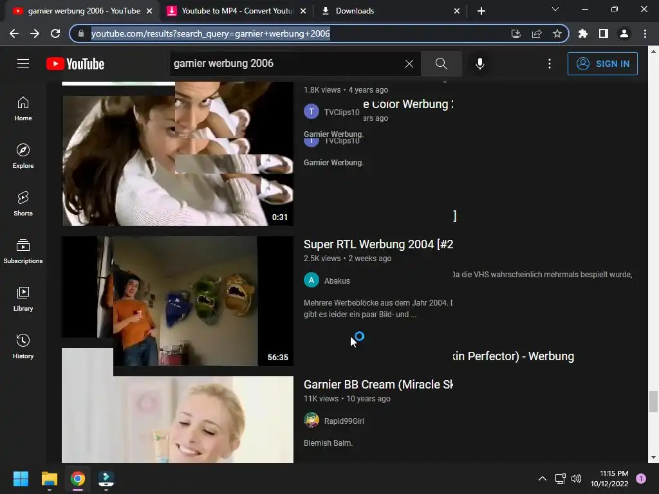The width and height of the screenshot is (659, 494).
Task: Open Subscriptions in the sidebar
Action: [x=23, y=252]
